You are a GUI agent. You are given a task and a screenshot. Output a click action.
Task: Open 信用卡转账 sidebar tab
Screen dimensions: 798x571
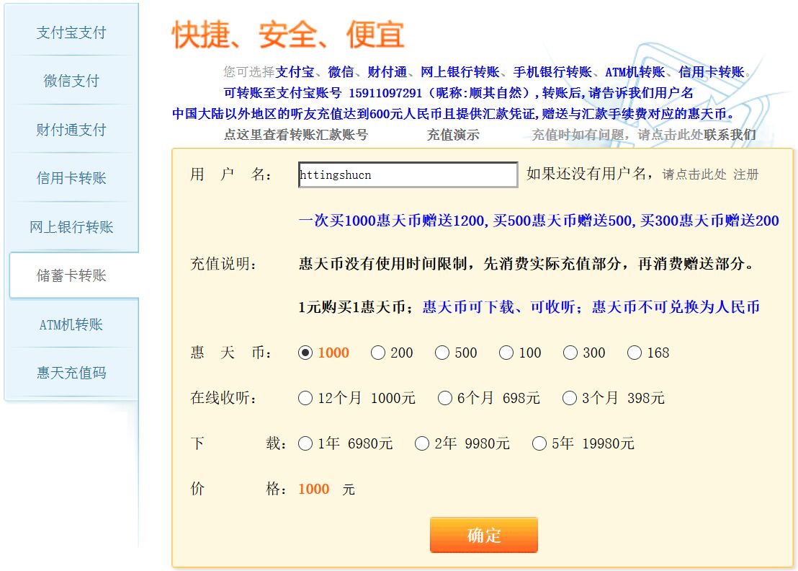(71, 178)
